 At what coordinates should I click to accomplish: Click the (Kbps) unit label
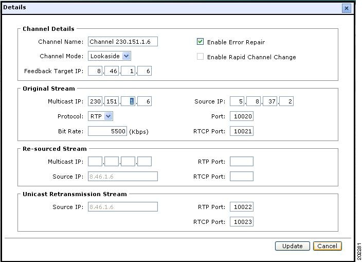pyautogui.click(x=139, y=132)
